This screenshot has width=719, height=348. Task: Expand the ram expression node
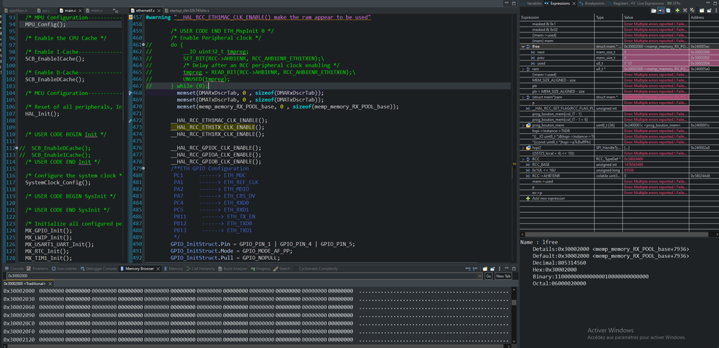coord(523,68)
